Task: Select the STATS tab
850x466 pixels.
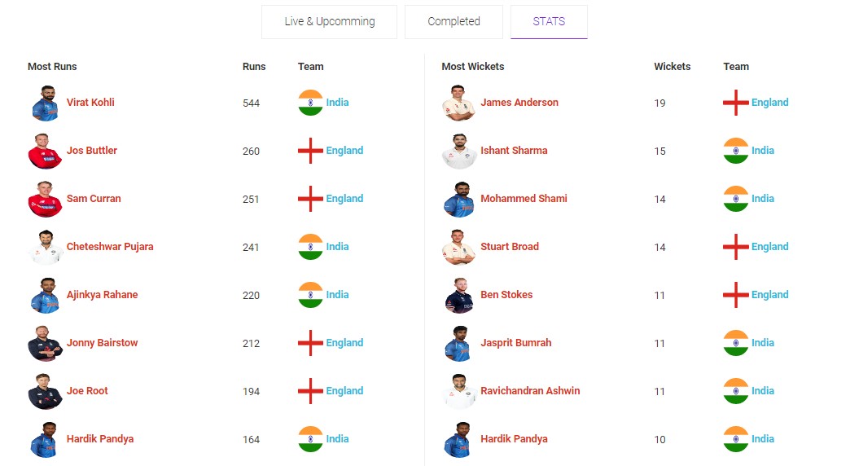Action: [x=549, y=22]
